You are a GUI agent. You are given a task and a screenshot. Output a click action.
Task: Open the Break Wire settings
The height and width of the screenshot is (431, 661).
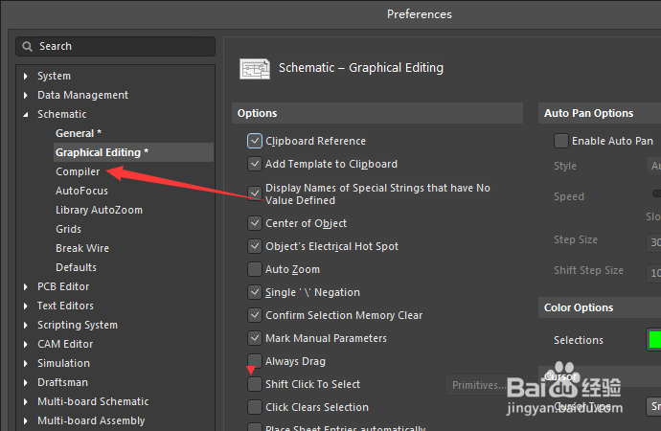(x=82, y=248)
